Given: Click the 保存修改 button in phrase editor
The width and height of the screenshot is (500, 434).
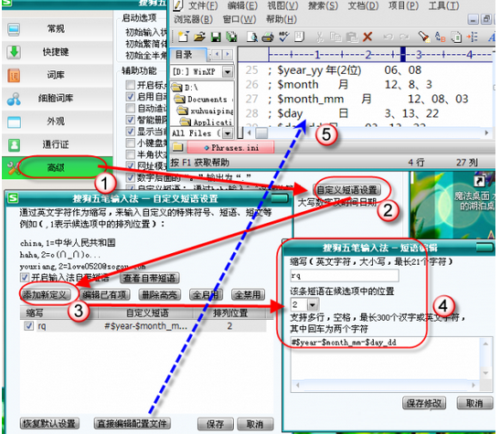Looking at the screenshot, I should coord(424,403).
